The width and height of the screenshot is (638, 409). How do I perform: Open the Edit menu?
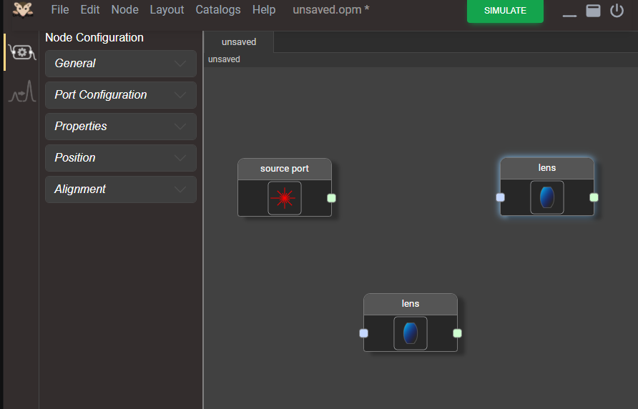(x=90, y=10)
